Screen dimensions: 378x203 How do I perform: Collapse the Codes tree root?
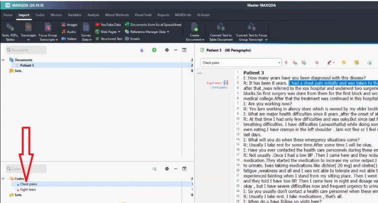click(3, 178)
